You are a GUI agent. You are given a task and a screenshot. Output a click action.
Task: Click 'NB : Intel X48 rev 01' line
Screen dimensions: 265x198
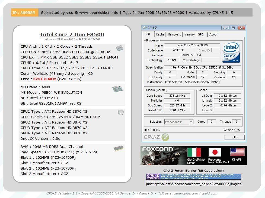click(40, 98)
